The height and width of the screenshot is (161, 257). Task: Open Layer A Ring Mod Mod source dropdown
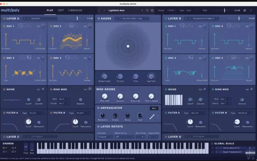coord(63,99)
